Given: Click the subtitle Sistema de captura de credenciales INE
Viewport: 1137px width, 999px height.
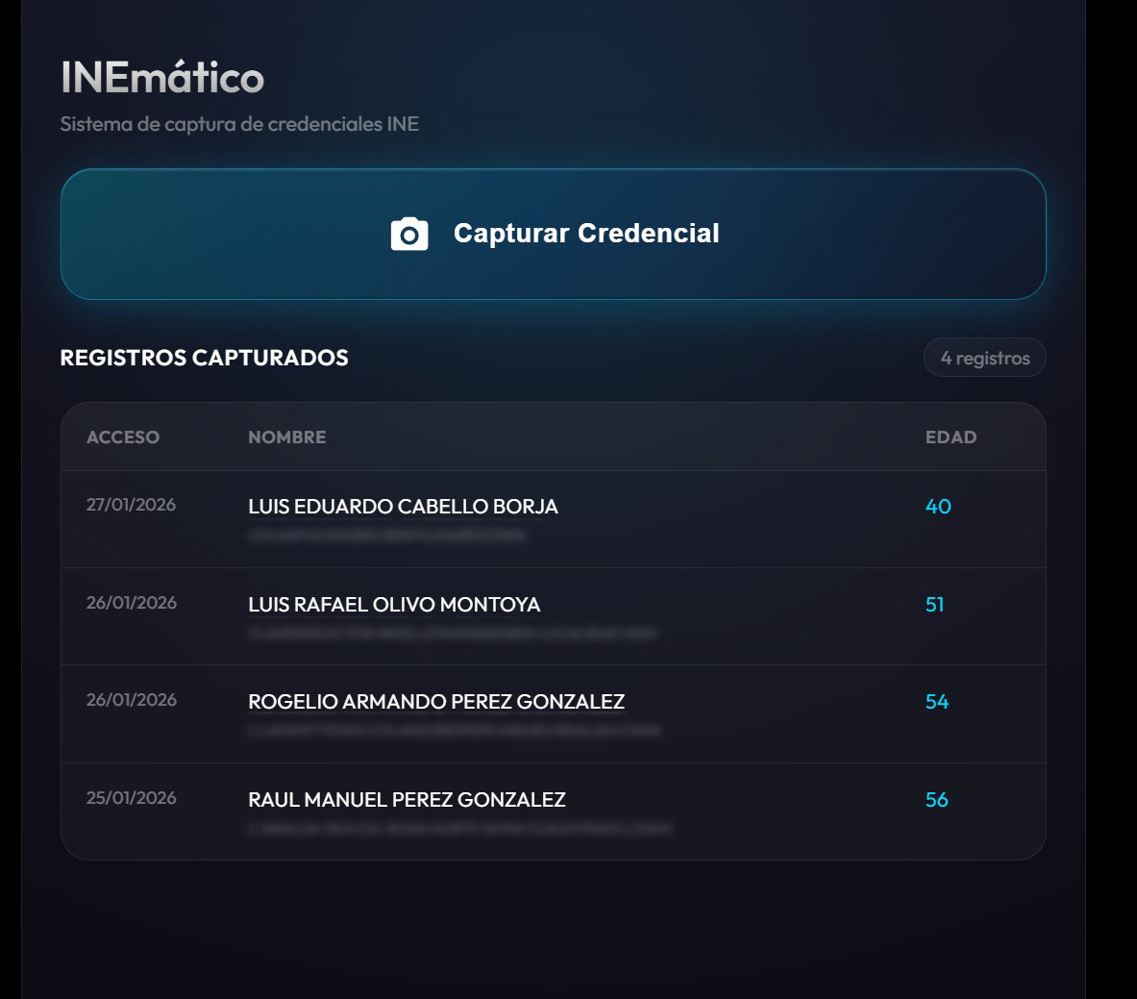Looking at the screenshot, I should click(x=240, y=124).
